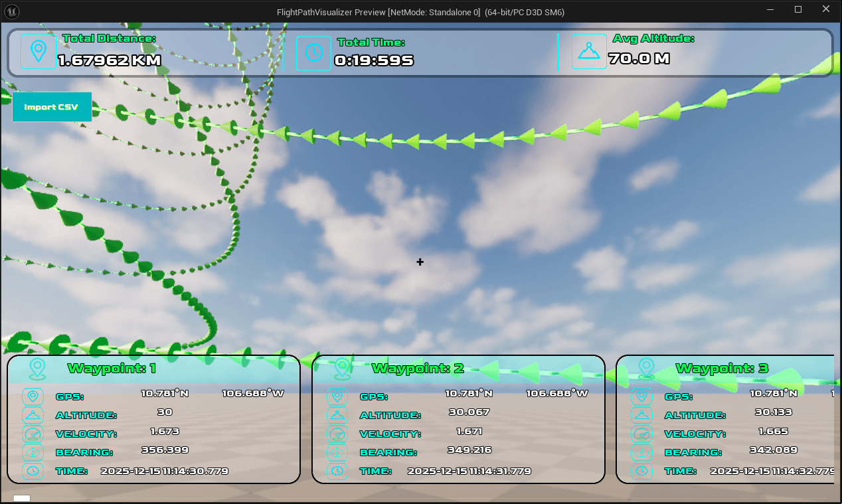Click the Waypoint 1 header pin icon
The image size is (842, 504).
click(x=37, y=368)
